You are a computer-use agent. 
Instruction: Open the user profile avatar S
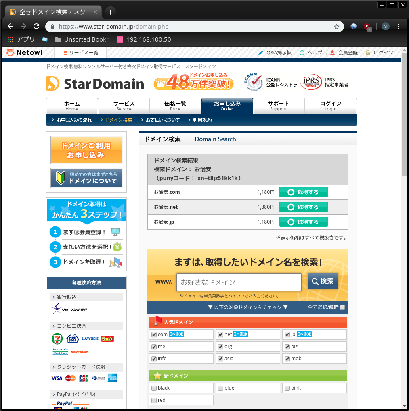pos(385,26)
